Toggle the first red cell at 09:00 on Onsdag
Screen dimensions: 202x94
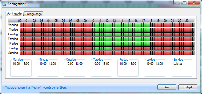coord(86,34)
